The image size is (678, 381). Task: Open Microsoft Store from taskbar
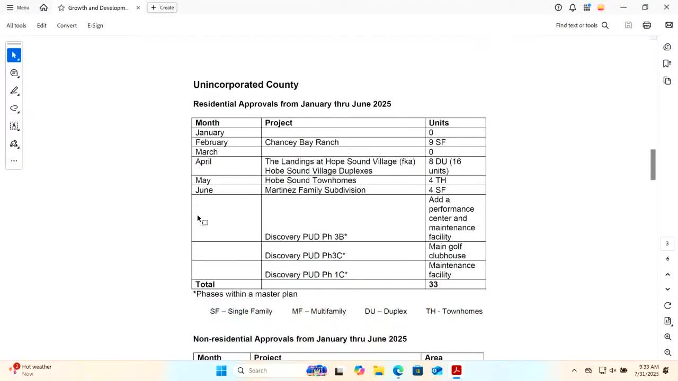(x=417, y=370)
